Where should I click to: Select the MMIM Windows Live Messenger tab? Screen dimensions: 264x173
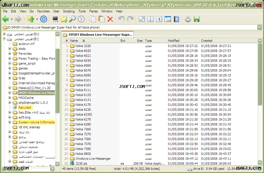[x=98, y=35]
